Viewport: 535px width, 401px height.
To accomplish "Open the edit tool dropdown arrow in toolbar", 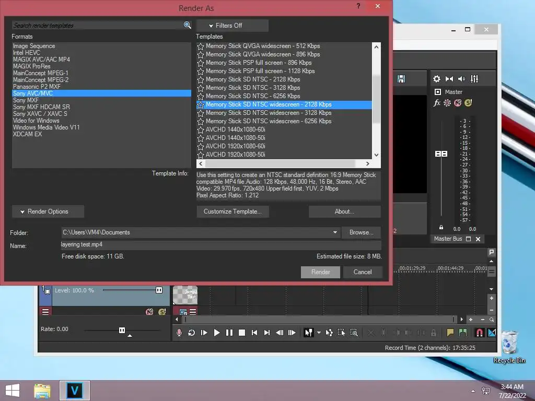I will [319, 333].
